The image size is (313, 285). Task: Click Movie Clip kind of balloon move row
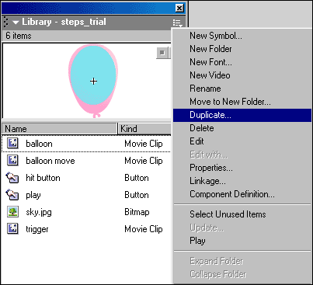coord(144,161)
